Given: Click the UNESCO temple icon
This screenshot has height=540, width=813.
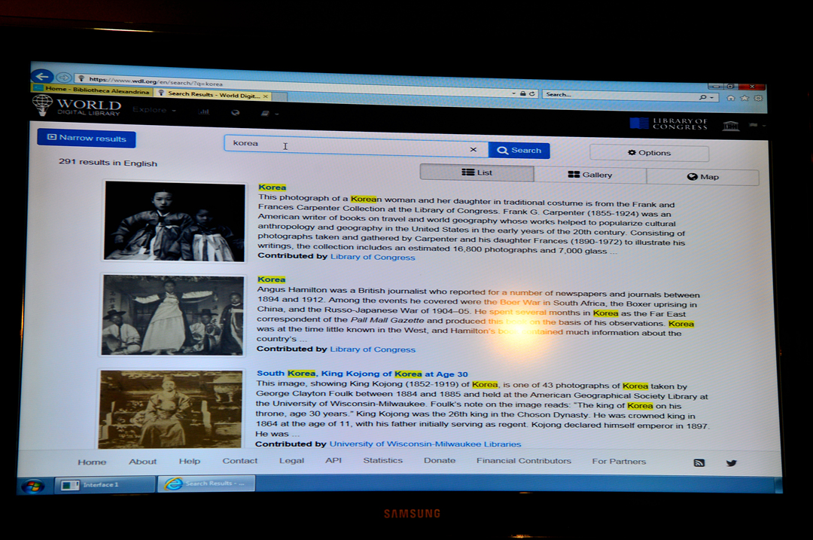Looking at the screenshot, I should 730,126.
